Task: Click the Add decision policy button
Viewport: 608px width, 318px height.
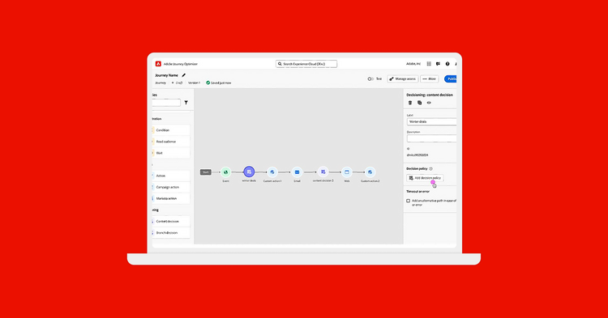Action: point(425,178)
